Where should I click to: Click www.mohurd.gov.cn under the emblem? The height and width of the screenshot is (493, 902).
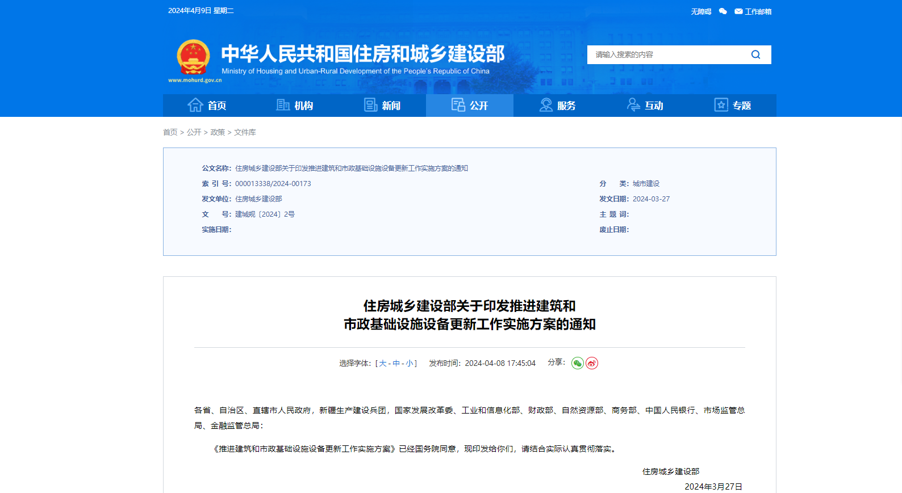(x=195, y=81)
